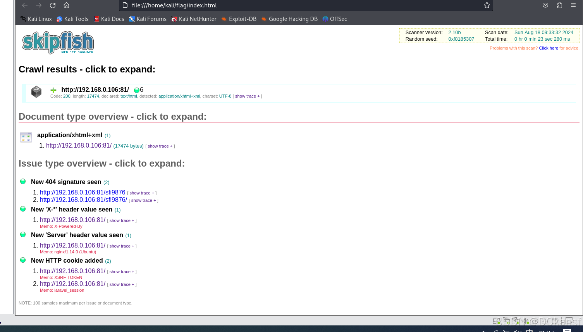
Task: Open the 17474 bytes document link
Action: 79,146
